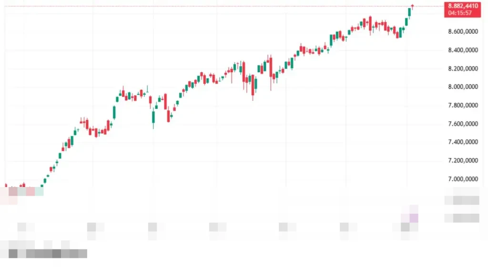Select the latest small red candle at far right
The width and height of the screenshot is (488, 267).
[x=412, y=6]
